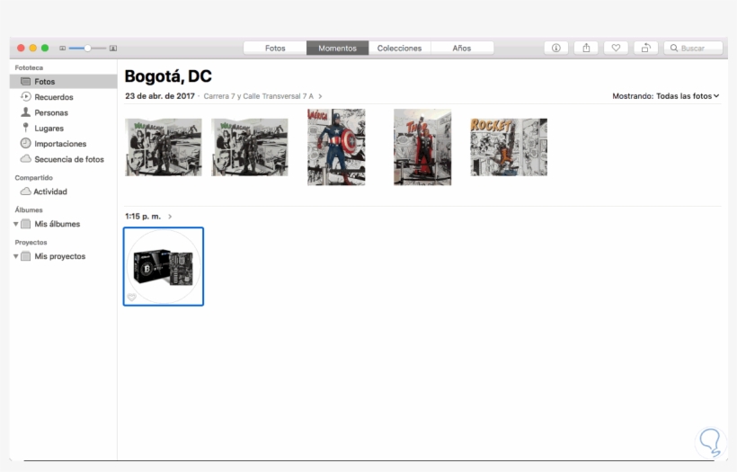Go to the Años tab
Screen dimensions: 737x472
(462, 48)
